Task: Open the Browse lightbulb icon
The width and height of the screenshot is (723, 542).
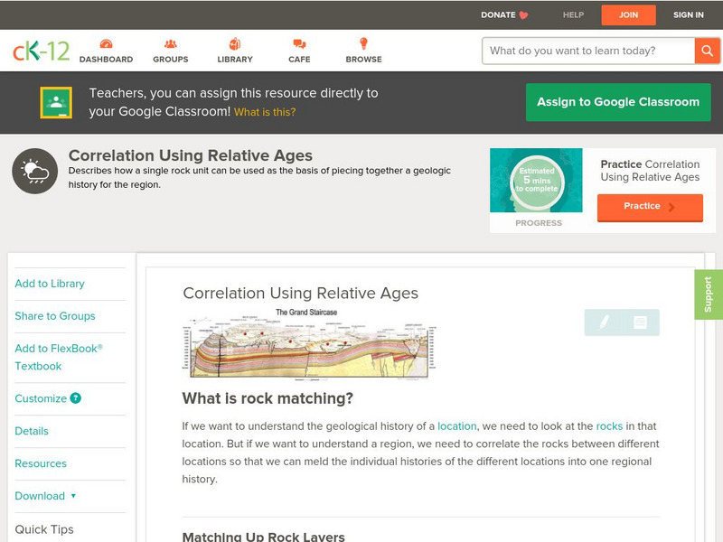Action: pos(363,44)
